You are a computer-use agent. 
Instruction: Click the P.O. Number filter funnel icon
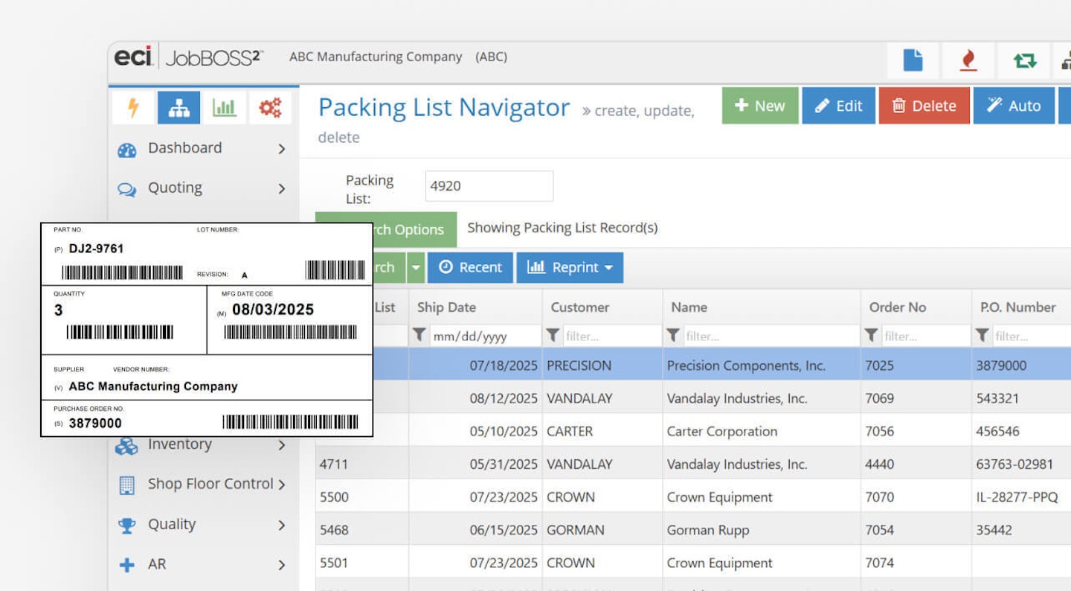pos(982,336)
